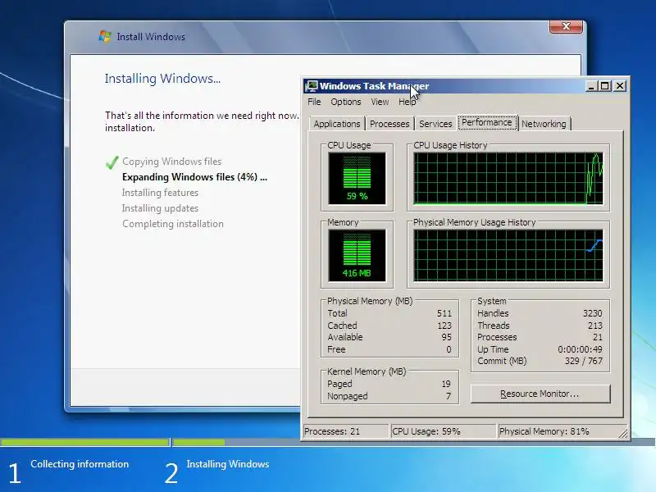Click the Resource Monitor button
The image size is (656, 492).
click(x=540, y=394)
